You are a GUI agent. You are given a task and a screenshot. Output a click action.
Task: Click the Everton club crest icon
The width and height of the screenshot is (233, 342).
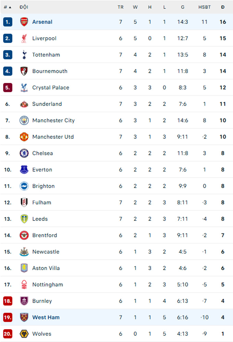point(24,170)
